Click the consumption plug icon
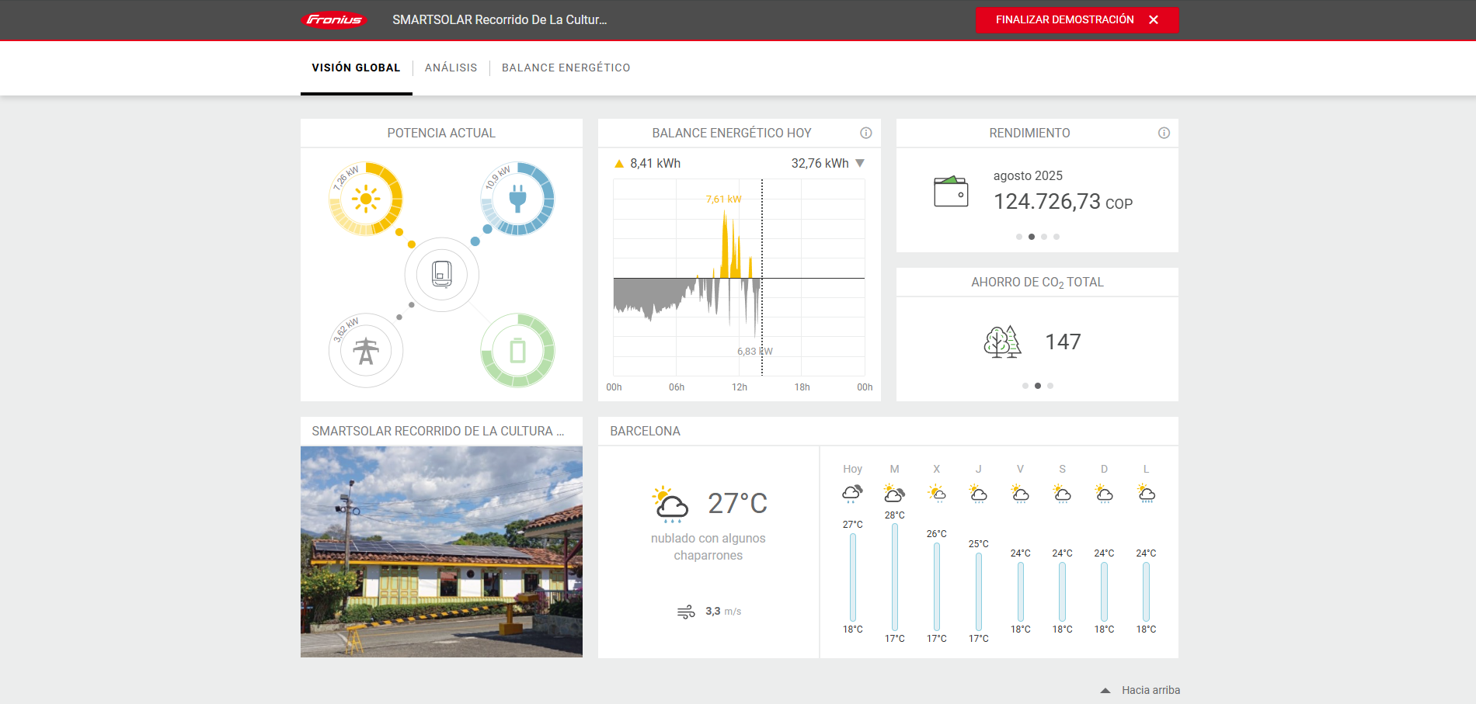 click(517, 199)
